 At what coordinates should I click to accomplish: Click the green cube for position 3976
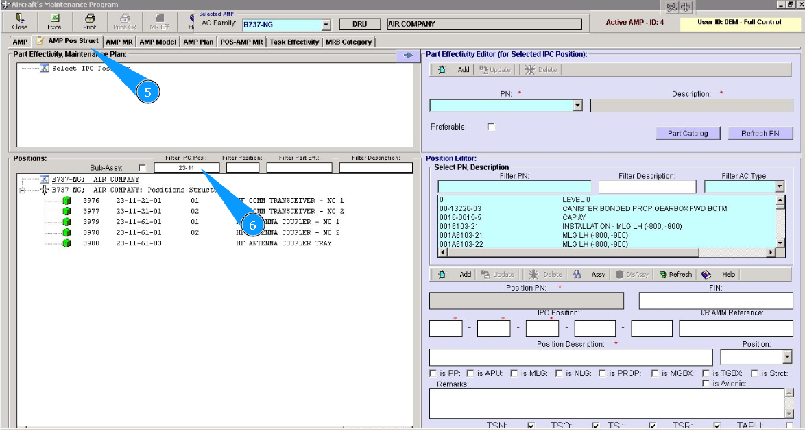point(67,201)
